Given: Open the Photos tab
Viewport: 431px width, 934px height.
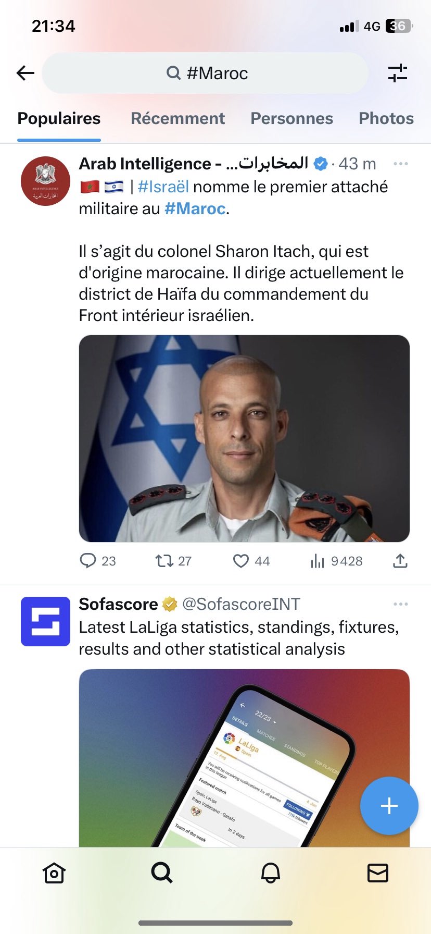Looking at the screenshot, I should tap(386, 118).
